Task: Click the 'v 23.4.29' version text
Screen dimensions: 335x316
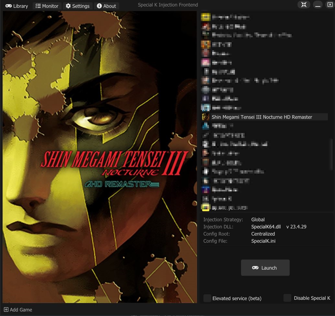Action: (x=296, y=226)
